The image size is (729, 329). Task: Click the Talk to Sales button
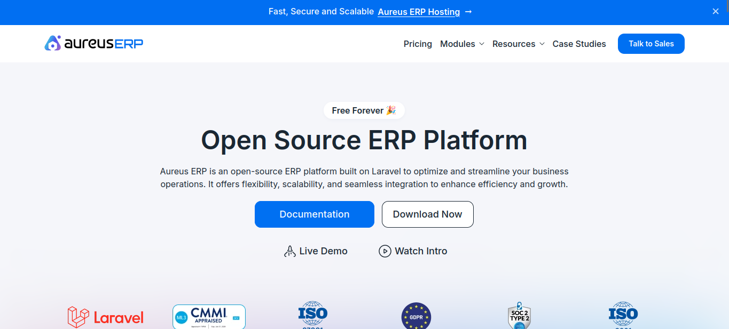(651, 44)
